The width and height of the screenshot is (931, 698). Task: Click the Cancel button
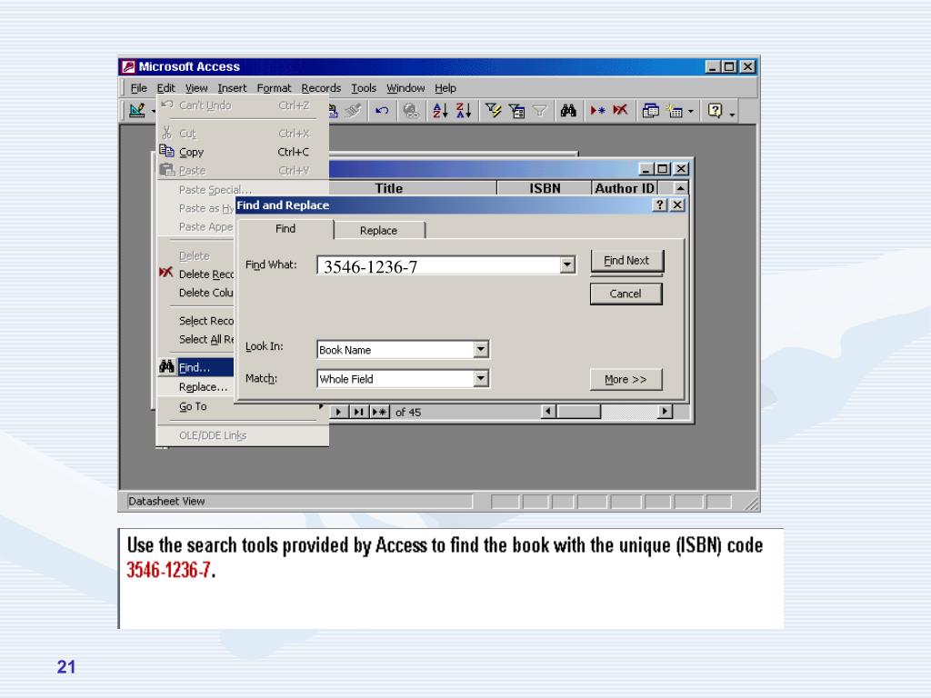(x=626, y=294)
